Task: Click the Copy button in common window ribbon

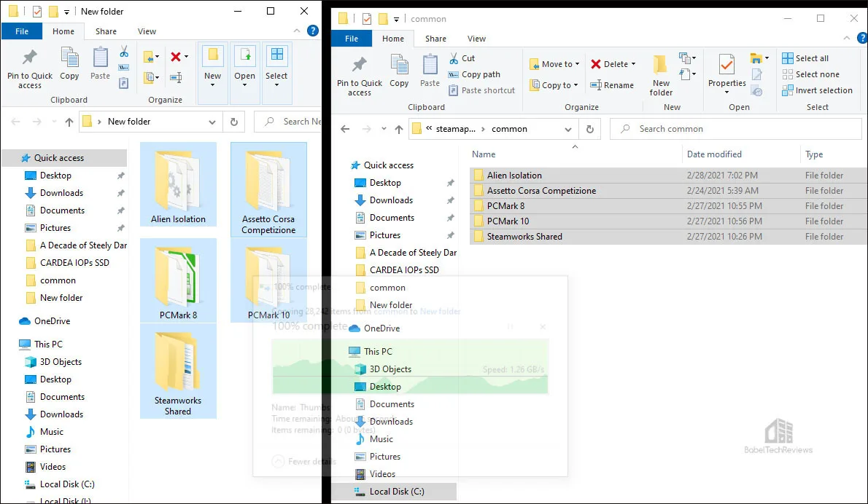Action: tap(399, 72)
